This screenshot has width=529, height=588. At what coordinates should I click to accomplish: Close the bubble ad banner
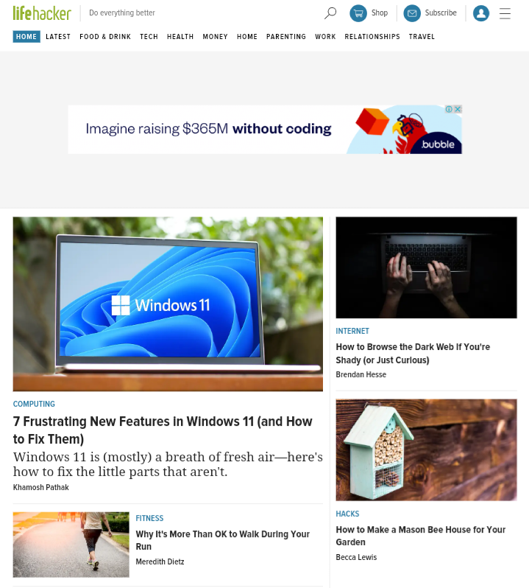(458, 109)
